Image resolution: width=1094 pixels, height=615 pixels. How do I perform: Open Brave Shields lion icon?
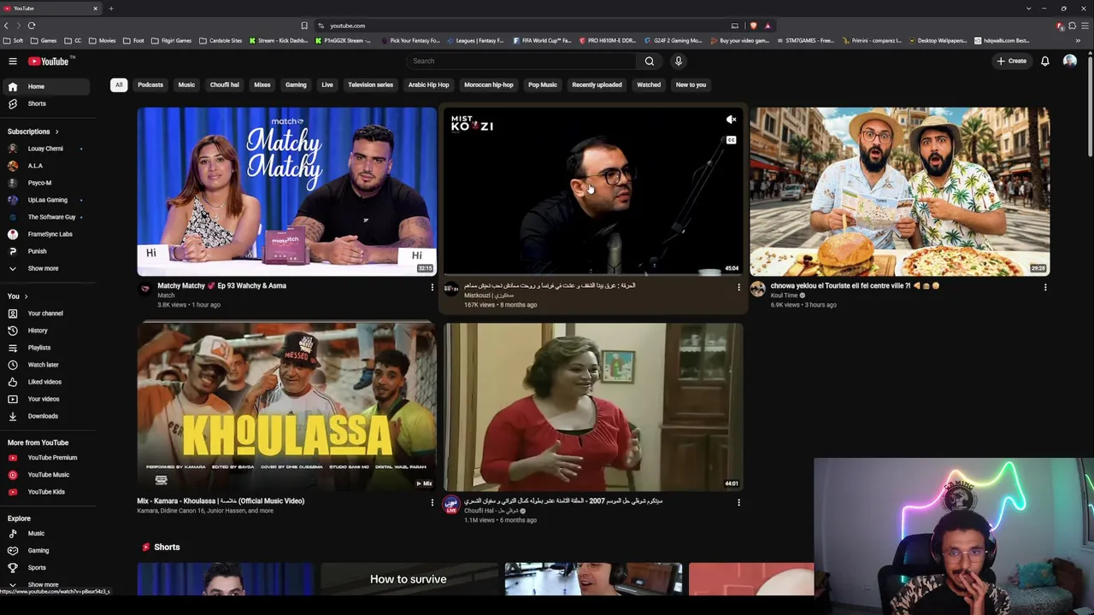(753, 26)
